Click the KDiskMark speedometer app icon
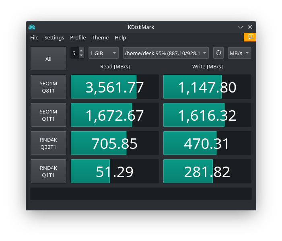 tap(32, 27)
